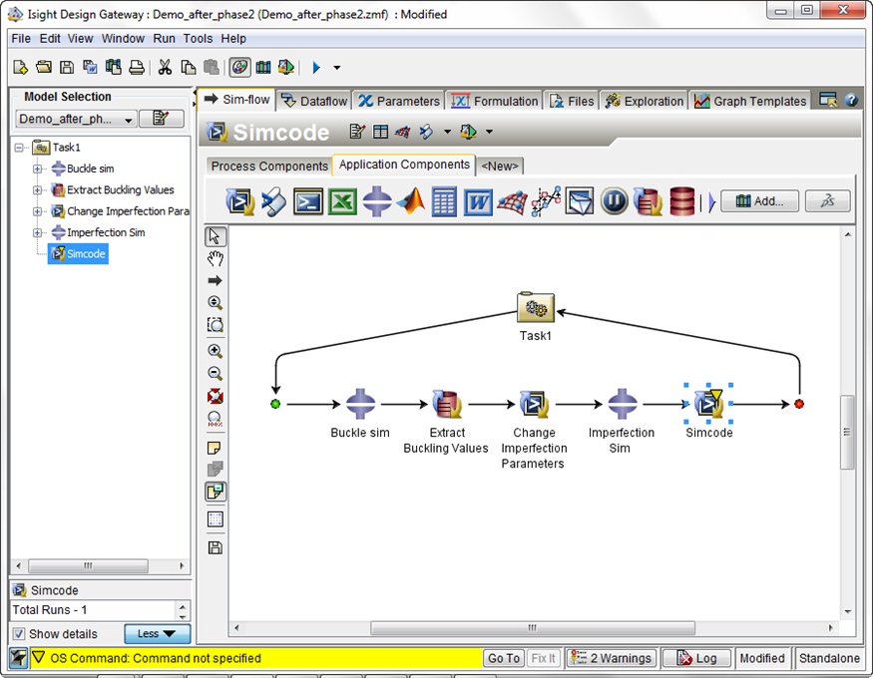Click the model properties edit button
This screenshot has width=873, height=678.
pos(161,118)
